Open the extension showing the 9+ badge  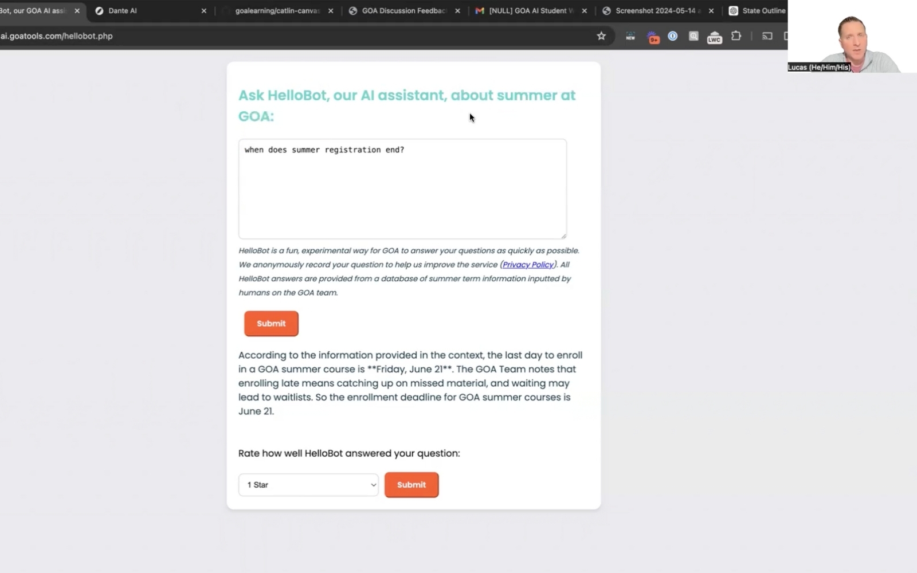[x=653, y=37]
